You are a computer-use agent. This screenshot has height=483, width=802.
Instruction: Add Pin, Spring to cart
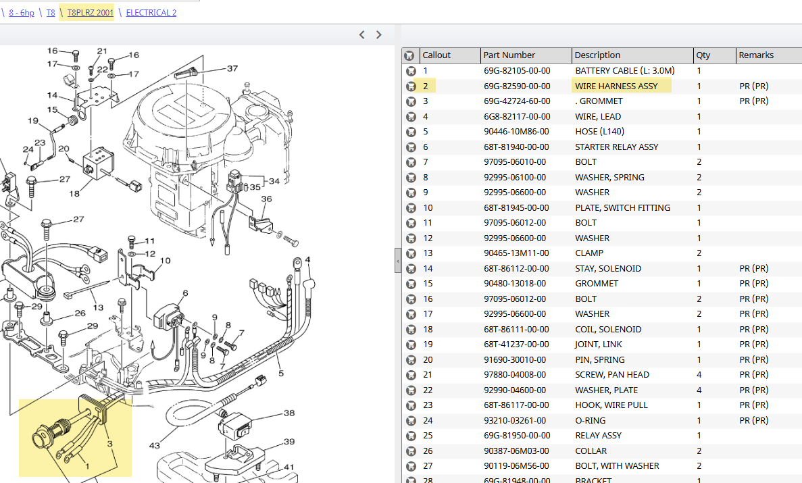411,360
